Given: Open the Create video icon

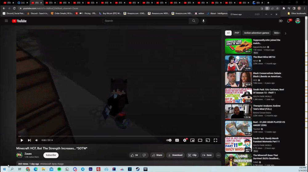Looking at the screenshot, I should tap(281, 21).
